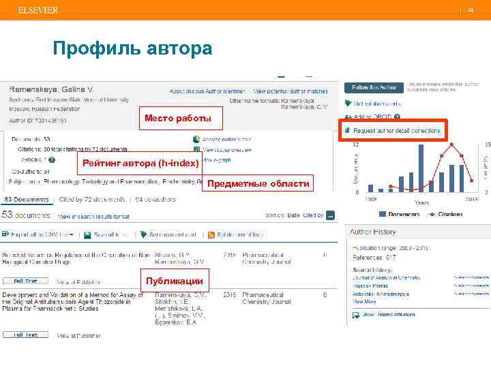Open the View h-graph link
491x368 pixels.
tap(217, 160)
